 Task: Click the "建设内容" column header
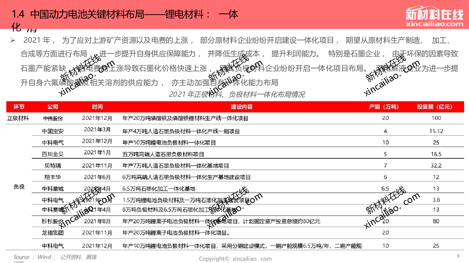pyautogui.click(x=242, y=107)
